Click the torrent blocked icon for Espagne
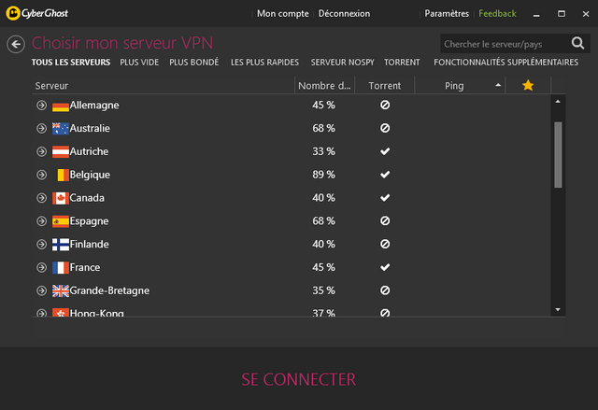 [385, 220]
